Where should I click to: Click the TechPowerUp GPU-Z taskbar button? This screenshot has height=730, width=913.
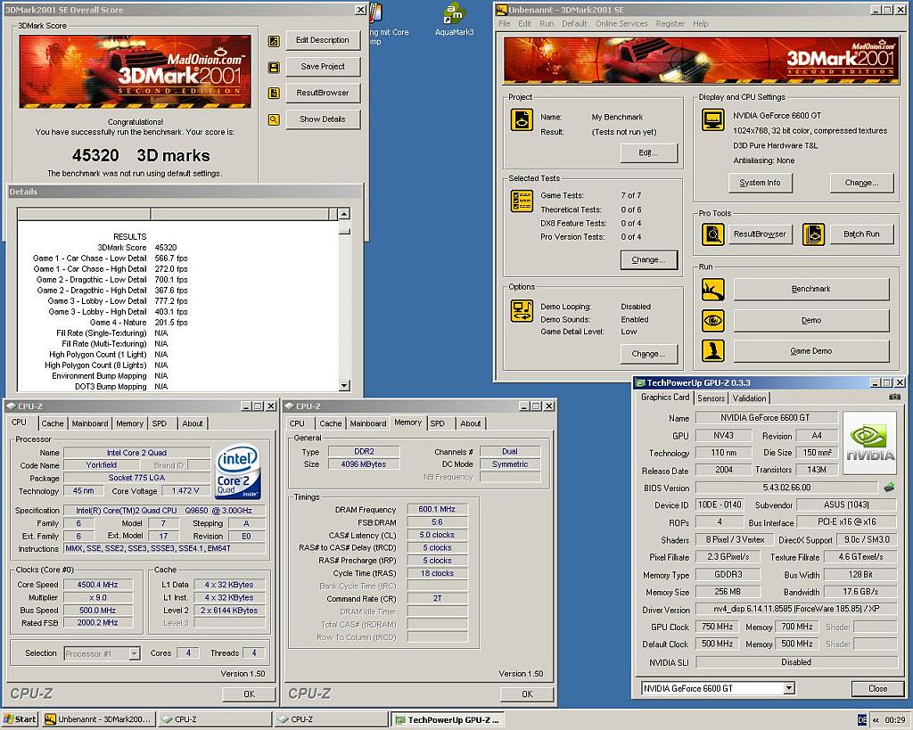point(448,719)
